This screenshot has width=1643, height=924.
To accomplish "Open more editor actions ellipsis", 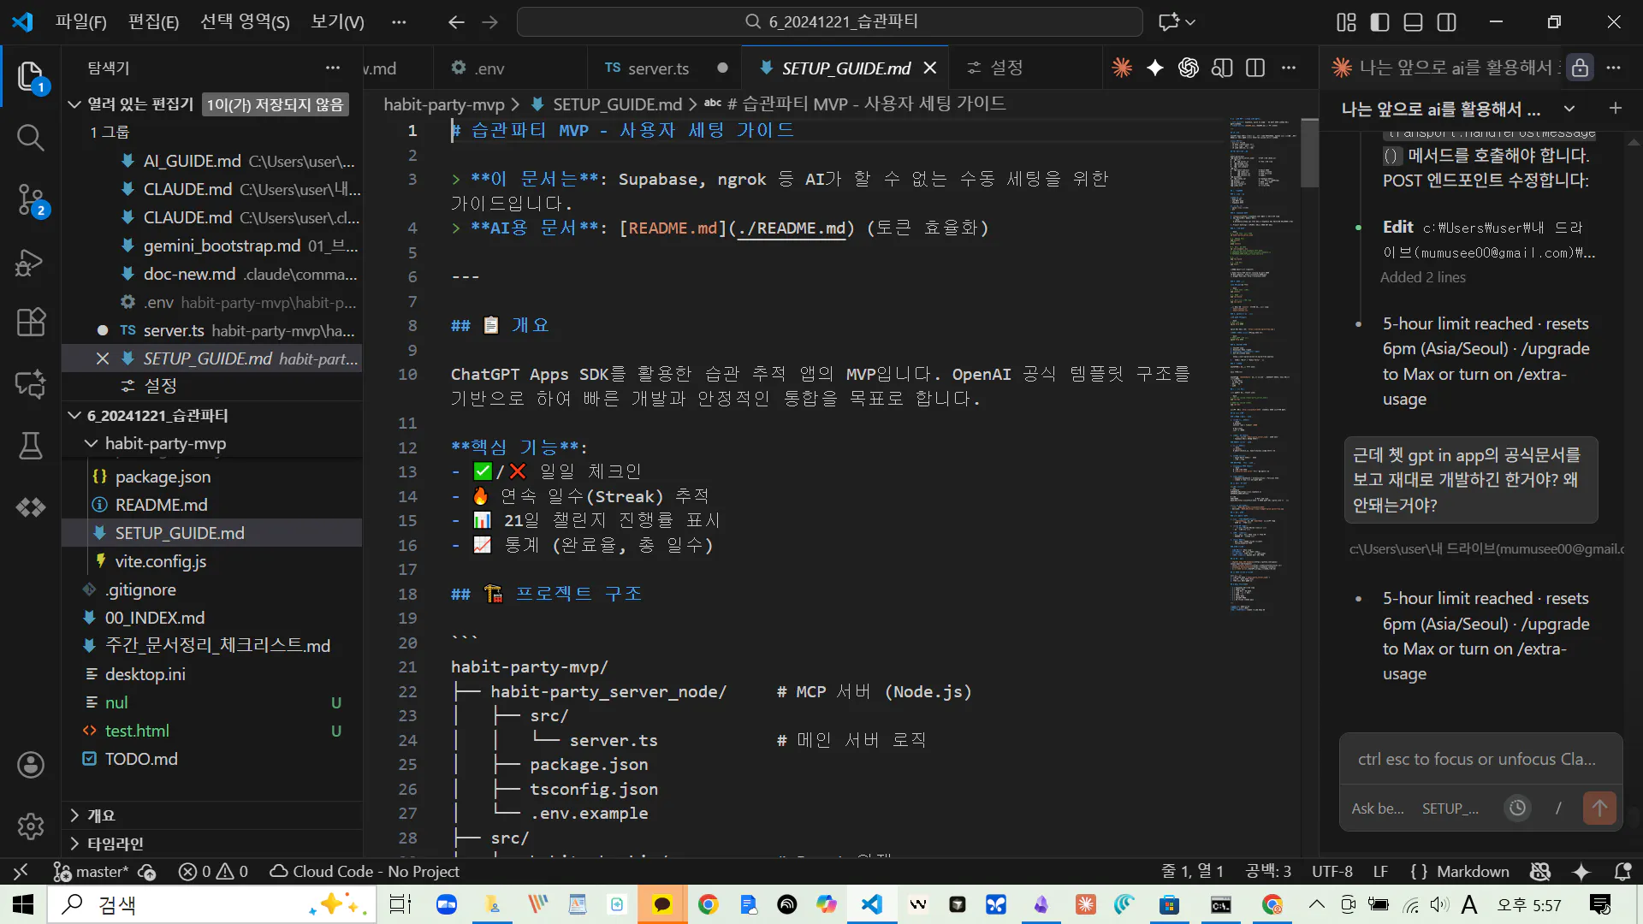I will point(1289,68).
